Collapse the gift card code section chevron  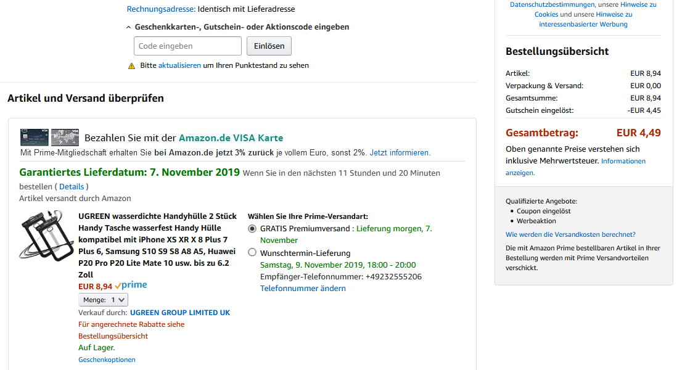[128, 27]
